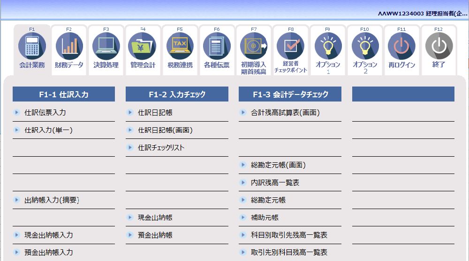The height and width of the screenshot is (261, 469).
Task: Click the arrow bullet beside 内訳残高一覧表
Action: pos(243,182)
